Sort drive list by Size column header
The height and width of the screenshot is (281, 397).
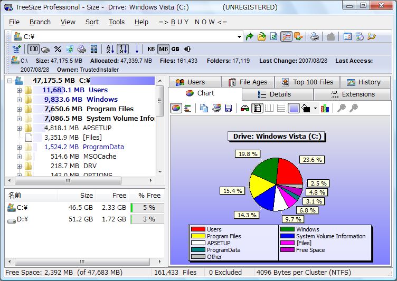pos(77,196)
